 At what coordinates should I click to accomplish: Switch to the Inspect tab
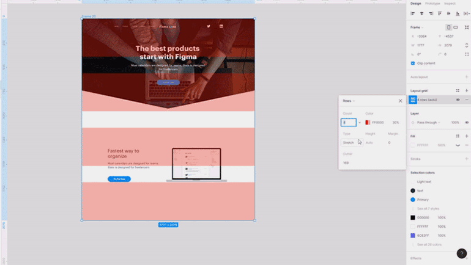tap(450, 4)
